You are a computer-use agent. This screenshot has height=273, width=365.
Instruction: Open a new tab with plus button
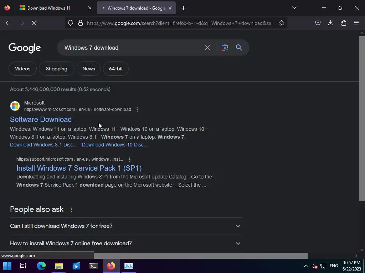pyautogui.click(x=184, y=8)
